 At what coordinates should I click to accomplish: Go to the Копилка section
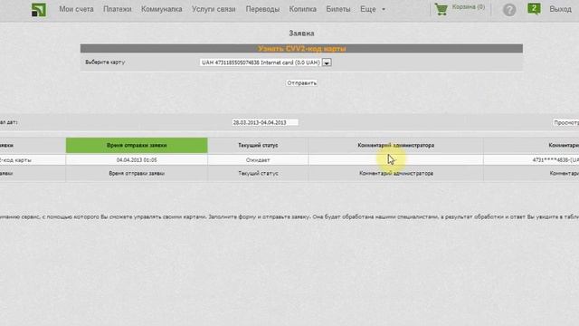pyautogui.click(x=303, y=9)
